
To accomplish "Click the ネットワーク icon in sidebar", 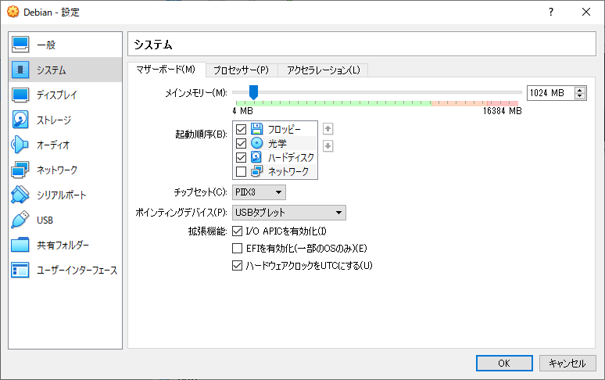I will [x=20, y=170].
